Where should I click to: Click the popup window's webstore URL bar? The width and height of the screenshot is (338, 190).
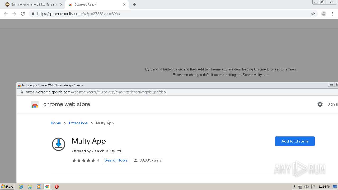tap(96, 92)
